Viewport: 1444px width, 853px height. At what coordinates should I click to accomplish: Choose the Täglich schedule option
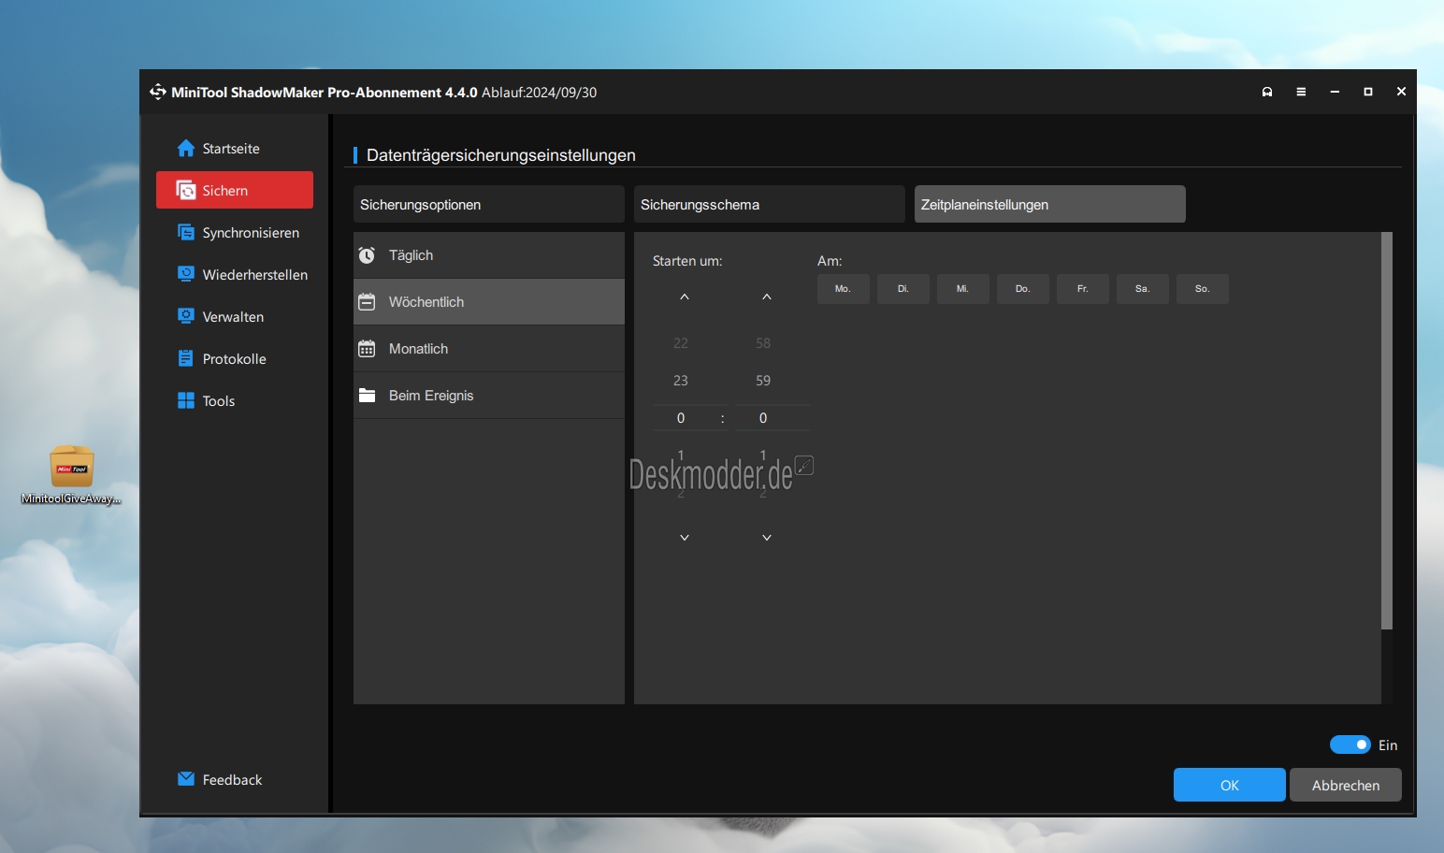click(489, 255)
